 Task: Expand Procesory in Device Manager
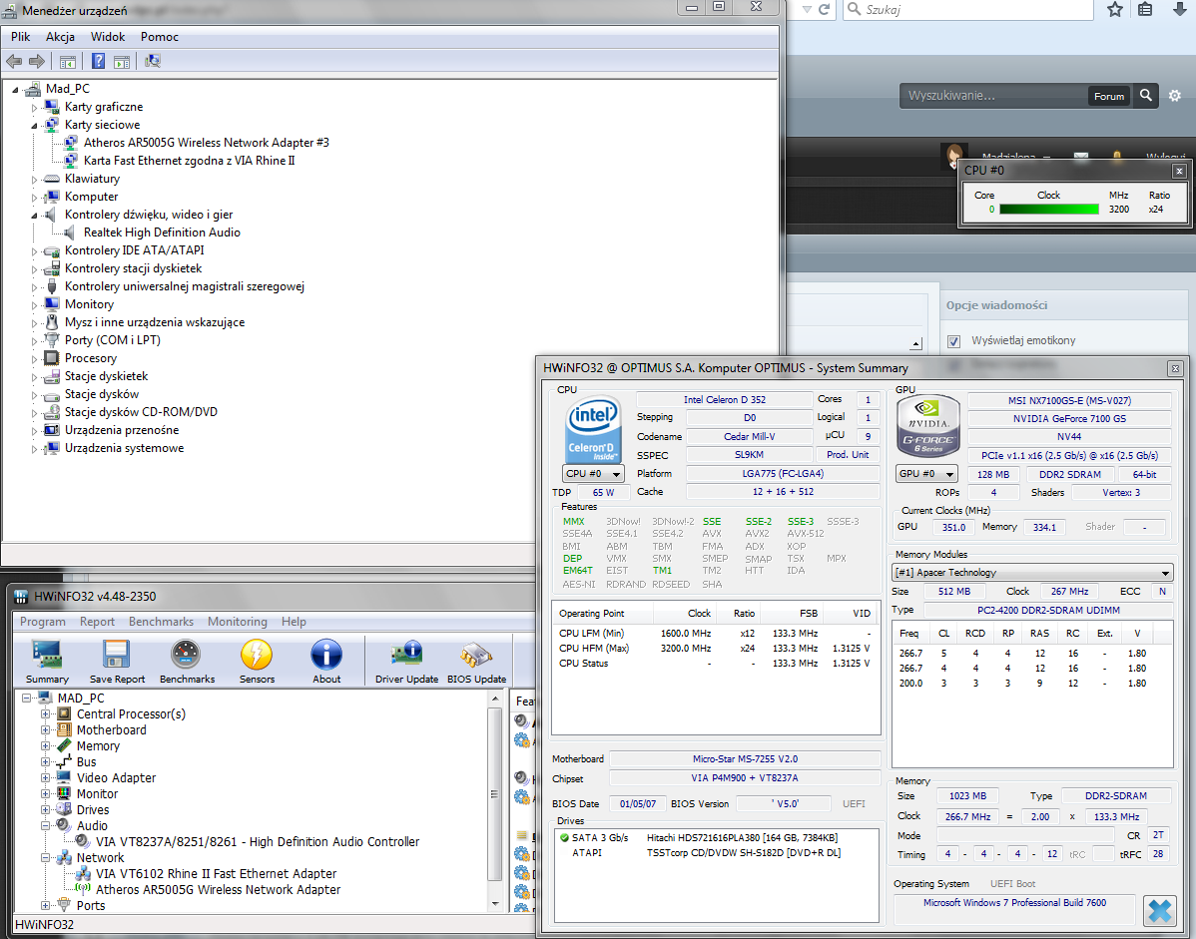[34, 359]
